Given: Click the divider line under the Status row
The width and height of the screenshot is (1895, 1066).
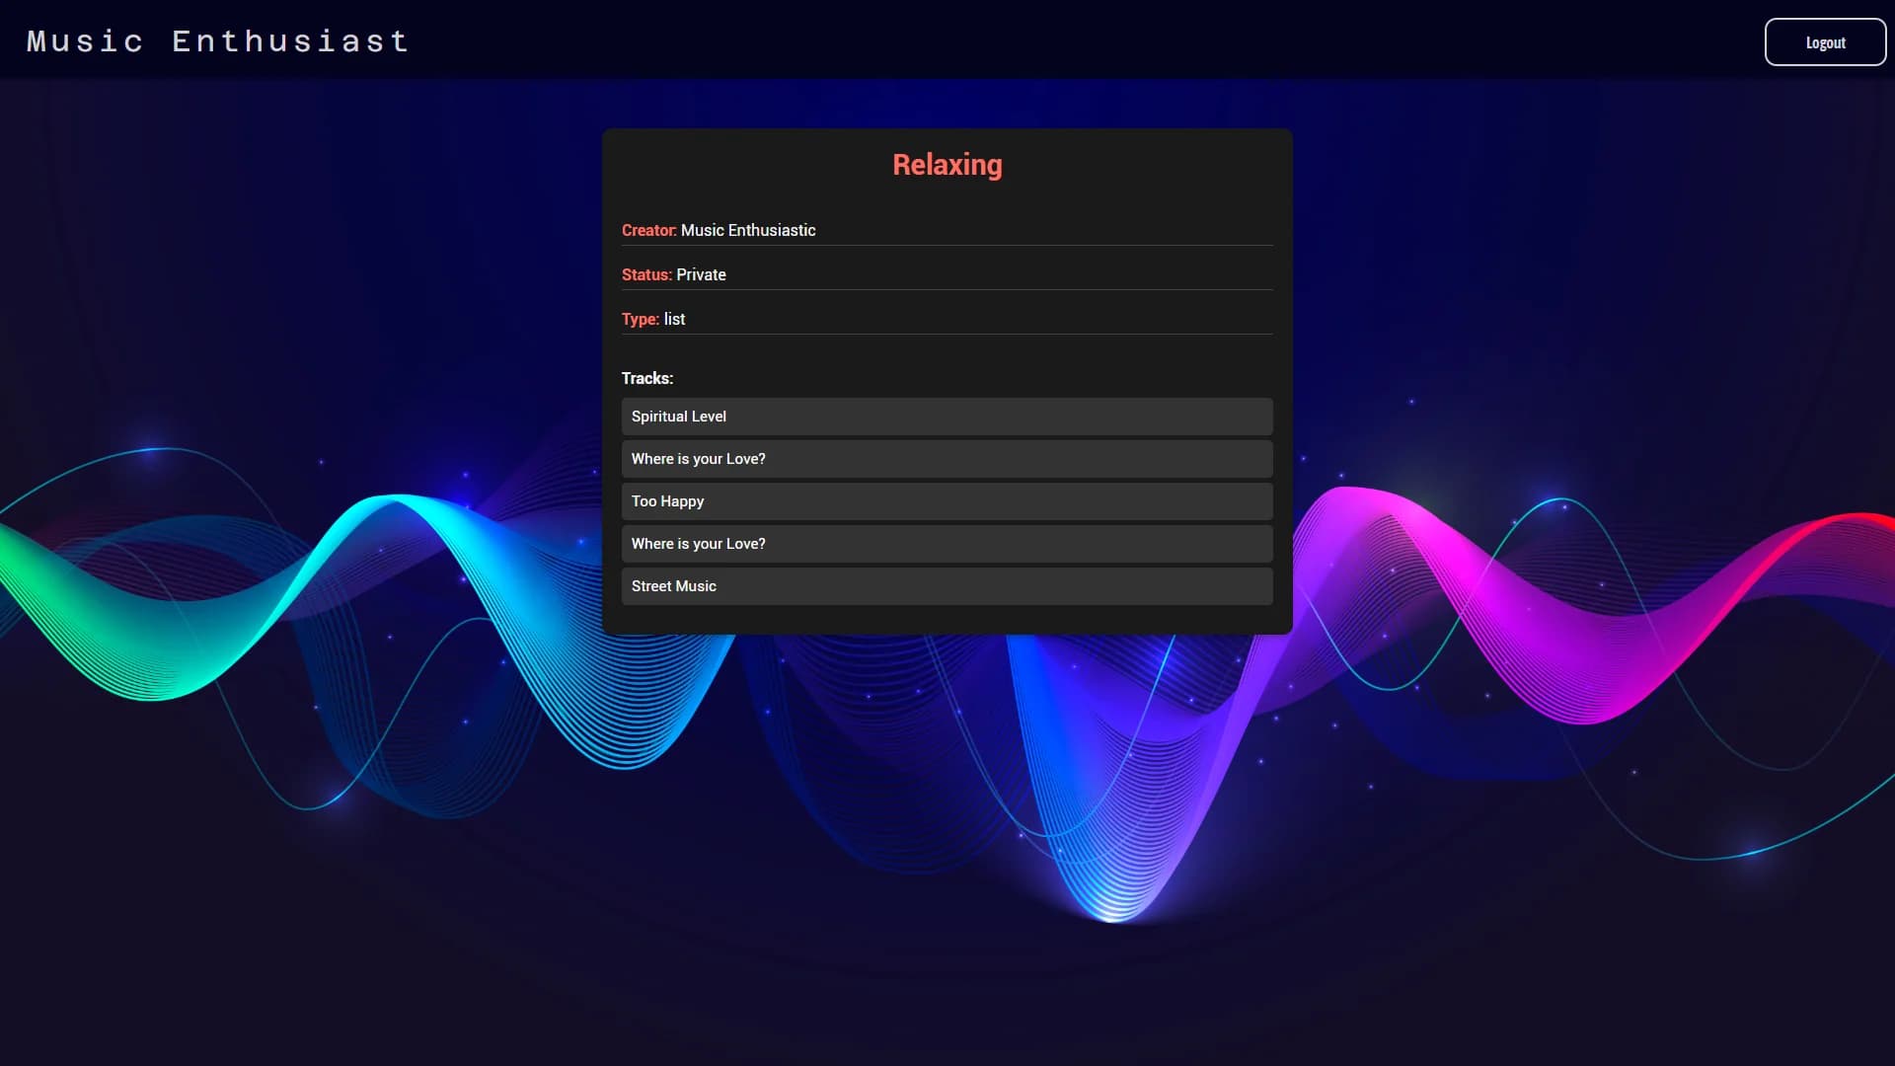Looking at the screenshot, I should click(947, 289).
